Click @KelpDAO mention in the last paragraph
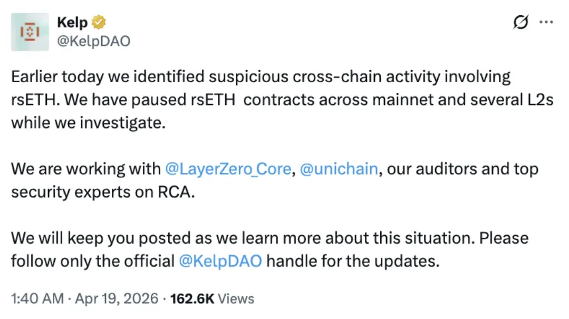 [220, 261]
